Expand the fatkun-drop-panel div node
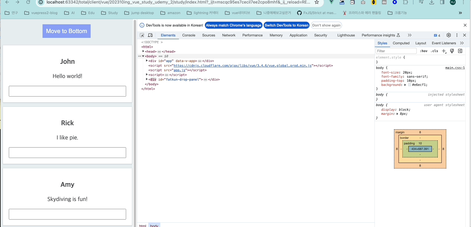 point(147,79)
